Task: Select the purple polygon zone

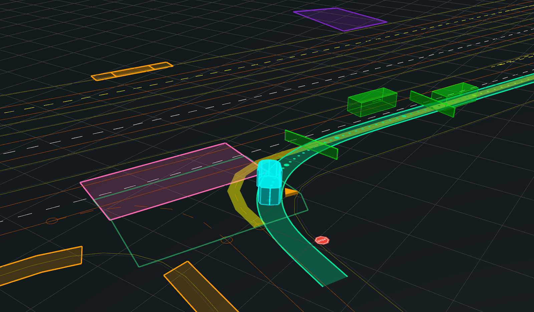Action: pyautogui.click(x=340, y=19)
